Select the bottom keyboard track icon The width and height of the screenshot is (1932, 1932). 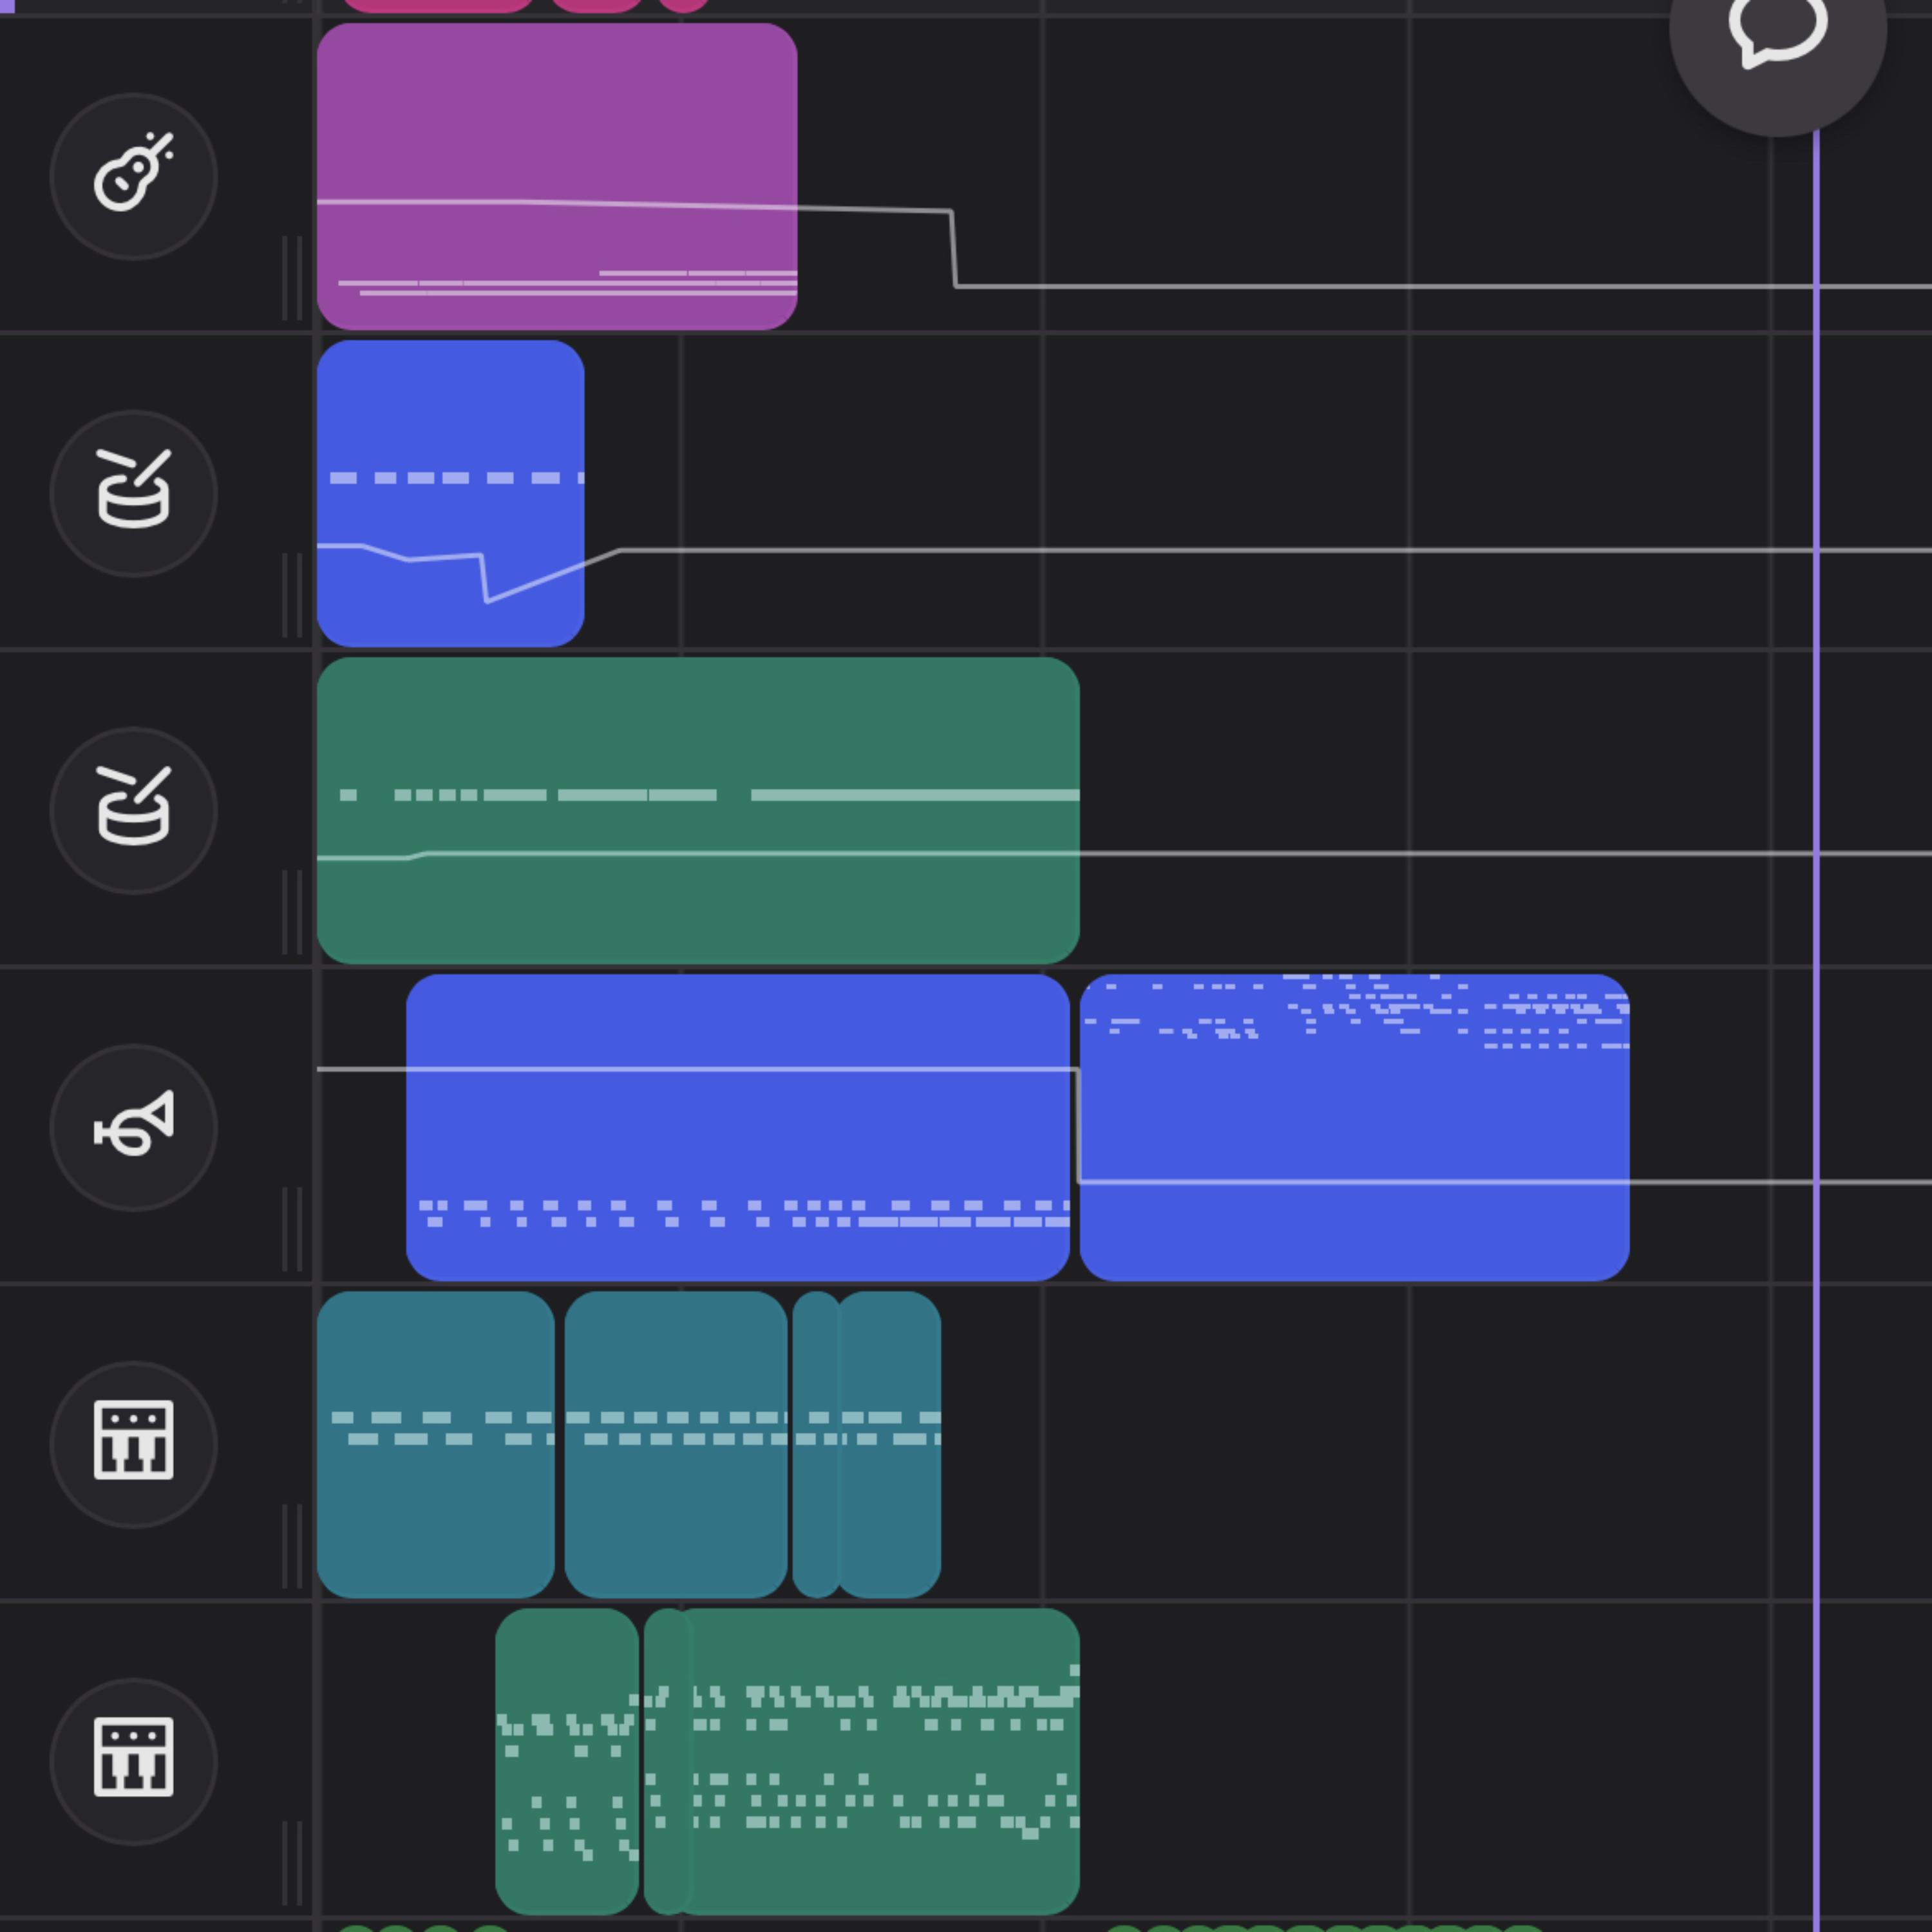[x=134, y=1762]
